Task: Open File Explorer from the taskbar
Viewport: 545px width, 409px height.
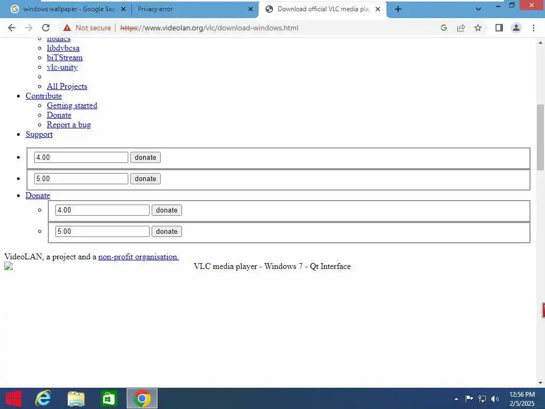Action: coord(76,398)
